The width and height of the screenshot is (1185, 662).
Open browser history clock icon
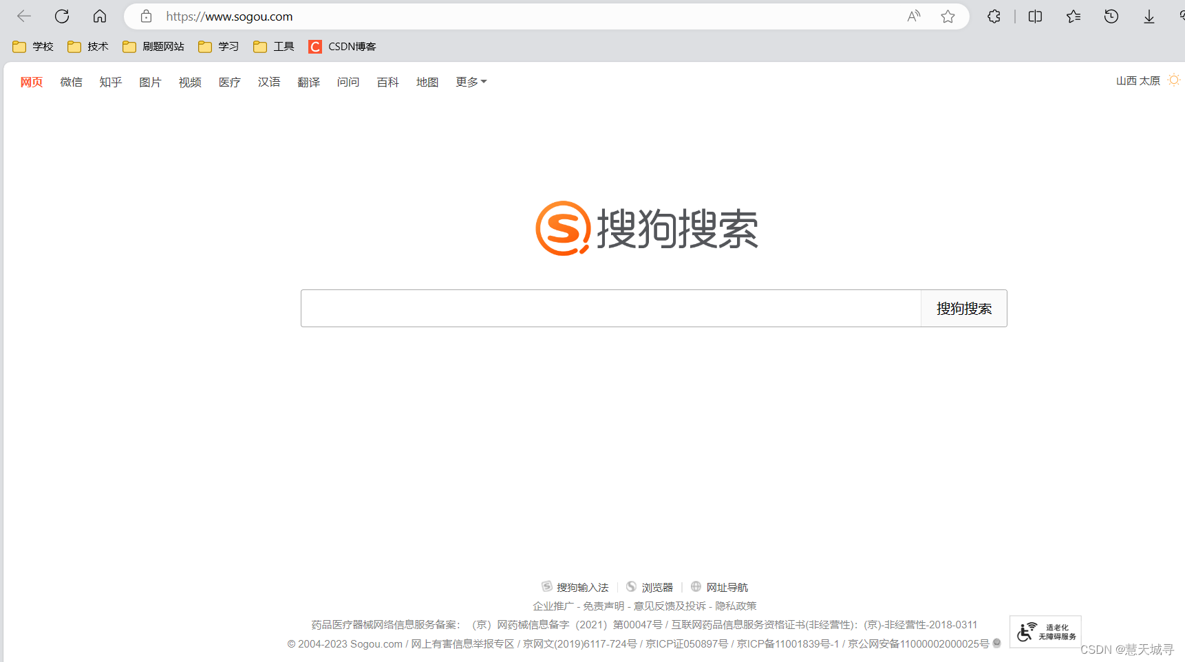tap(1111, 16)
